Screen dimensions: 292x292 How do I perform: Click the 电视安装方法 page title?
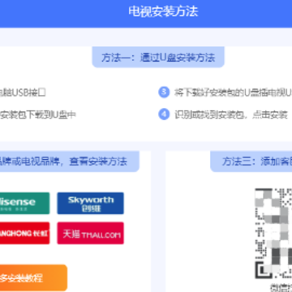click(x=163, y=11)
